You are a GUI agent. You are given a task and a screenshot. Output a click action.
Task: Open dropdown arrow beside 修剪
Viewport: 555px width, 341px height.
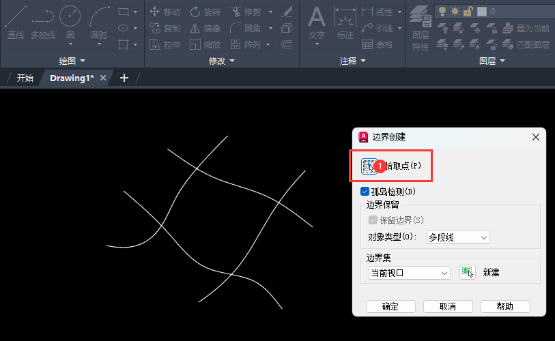271,12
